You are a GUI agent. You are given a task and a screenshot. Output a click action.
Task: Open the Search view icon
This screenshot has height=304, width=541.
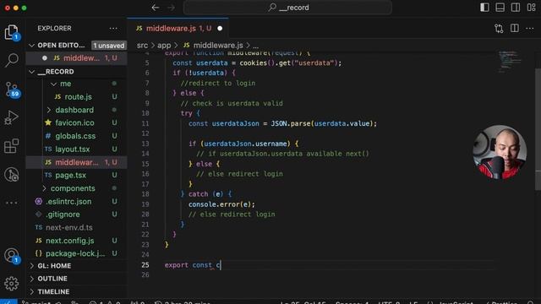pos(12,60)
